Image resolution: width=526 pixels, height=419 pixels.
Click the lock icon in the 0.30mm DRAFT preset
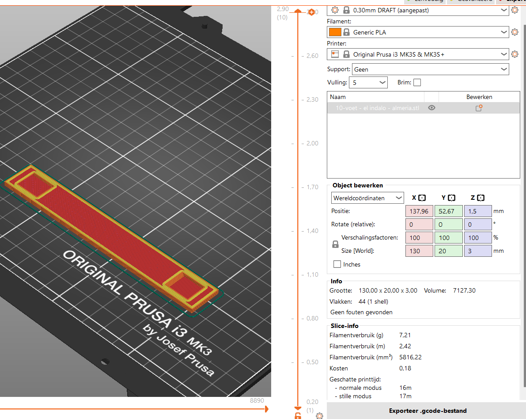coord(347,10)
